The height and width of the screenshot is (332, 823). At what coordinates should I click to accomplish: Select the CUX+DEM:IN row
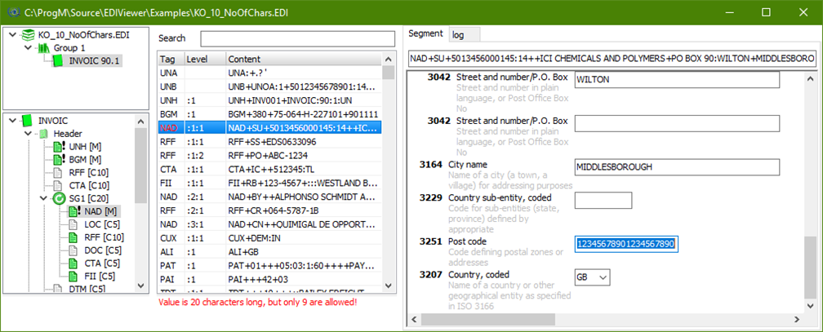(x=270, y=238)
